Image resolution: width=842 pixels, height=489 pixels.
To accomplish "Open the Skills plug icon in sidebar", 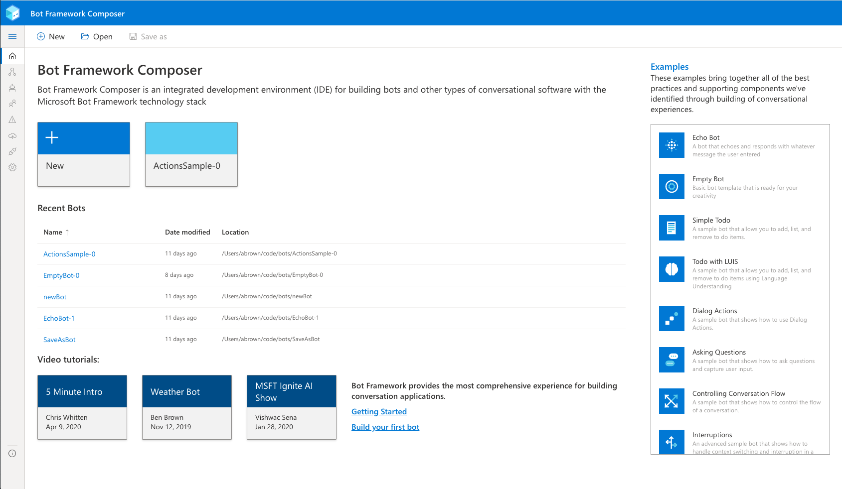I will [12, 151].
